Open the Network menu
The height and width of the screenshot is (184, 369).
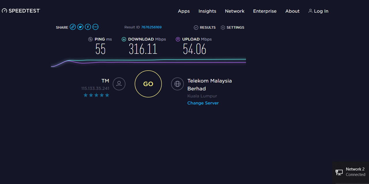coord(235,11)
